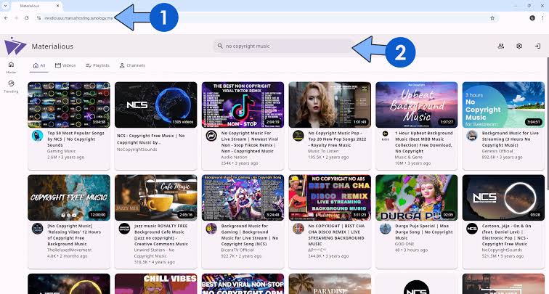The image size is (549, 294).
Task: Open 'Background Music for Live Streaming' title
Action: click(x=510, y=139)
